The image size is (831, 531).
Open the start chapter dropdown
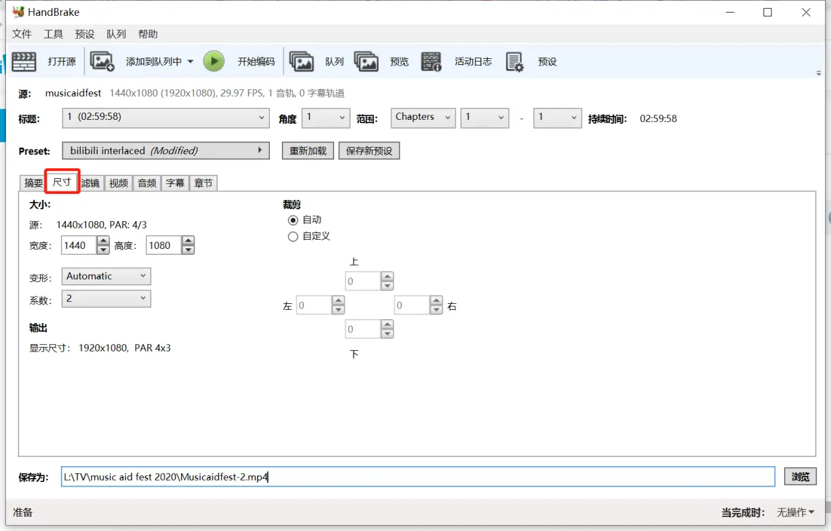[485, 118]
